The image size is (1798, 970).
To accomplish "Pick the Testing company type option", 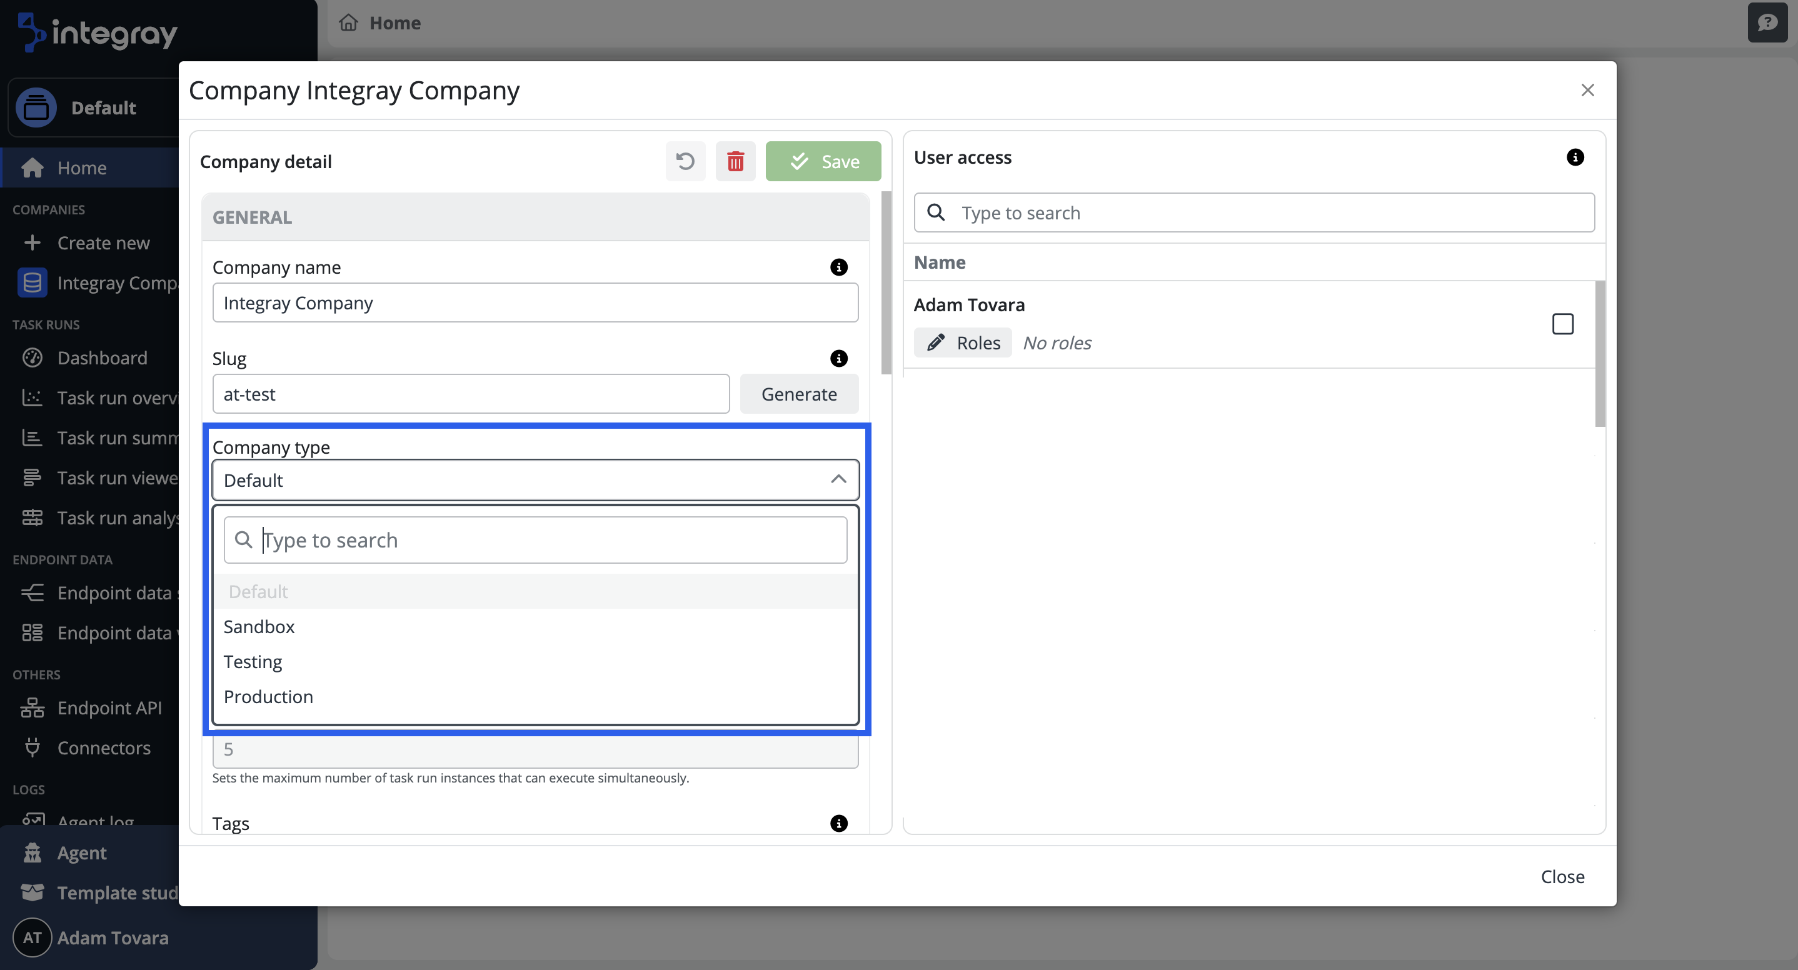I will 253,661.
